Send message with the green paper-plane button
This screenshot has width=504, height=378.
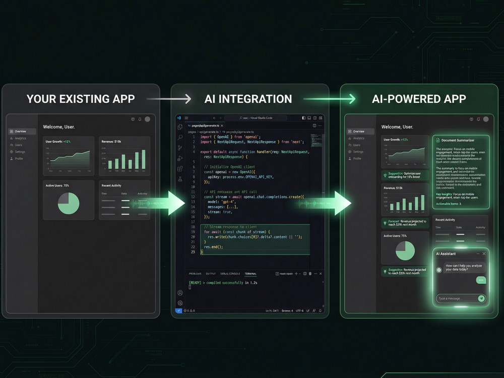tap(481, 298)
